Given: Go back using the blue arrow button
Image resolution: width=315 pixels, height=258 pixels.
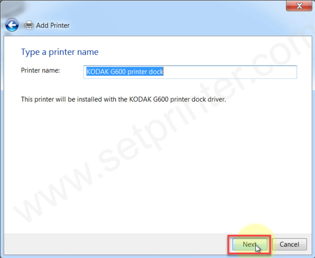Looking at the screenshot, I should pos(12,25).
